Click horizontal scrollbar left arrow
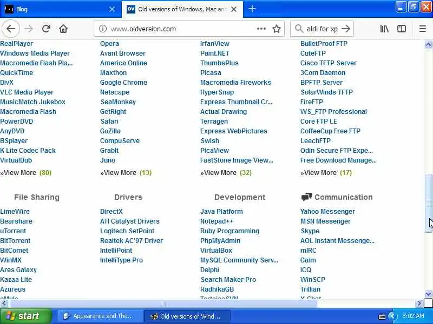This screenshot has width=433, height=324. 4,303
